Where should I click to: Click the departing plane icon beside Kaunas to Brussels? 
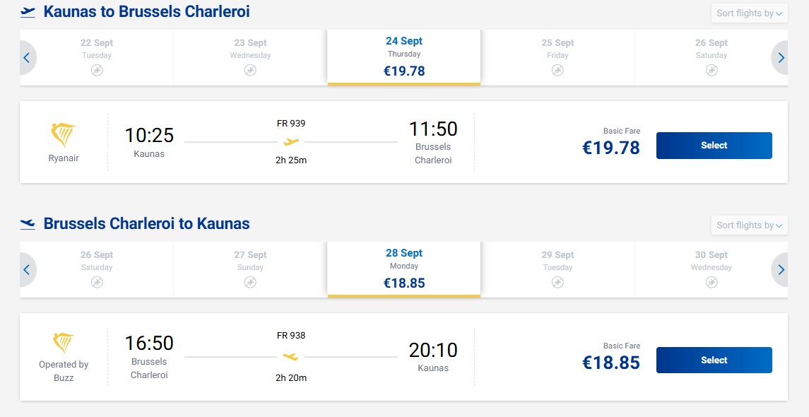[28, 13]
